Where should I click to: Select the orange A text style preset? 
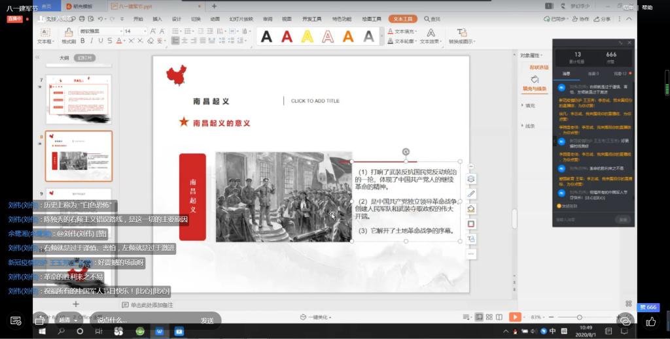pyautogui.click(x=348, y=37)
